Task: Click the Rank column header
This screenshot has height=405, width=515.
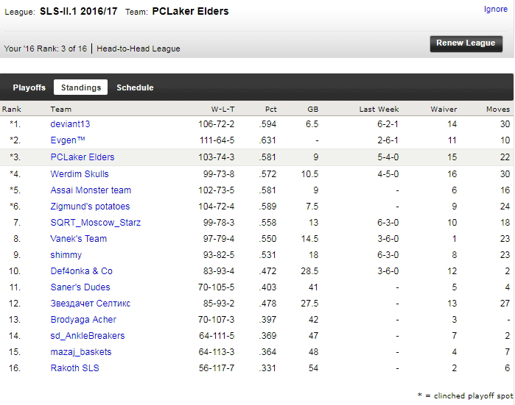Action: [12, 109]
